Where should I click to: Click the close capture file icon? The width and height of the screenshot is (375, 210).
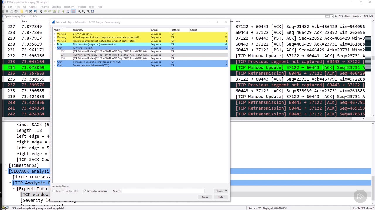pos(30,11)
